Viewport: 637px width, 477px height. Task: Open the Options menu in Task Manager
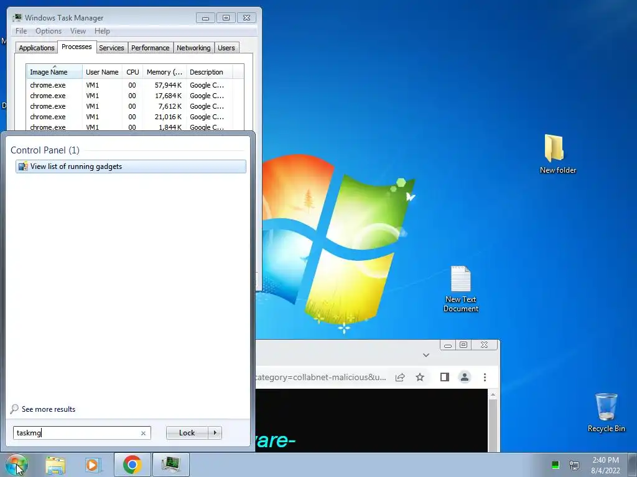tap(49, 31)
